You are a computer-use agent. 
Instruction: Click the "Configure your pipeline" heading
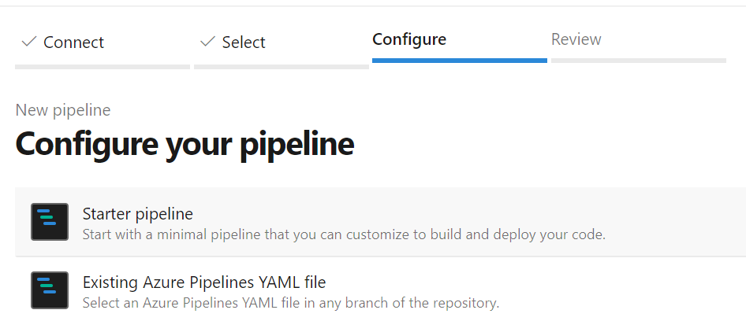[185, 144]
